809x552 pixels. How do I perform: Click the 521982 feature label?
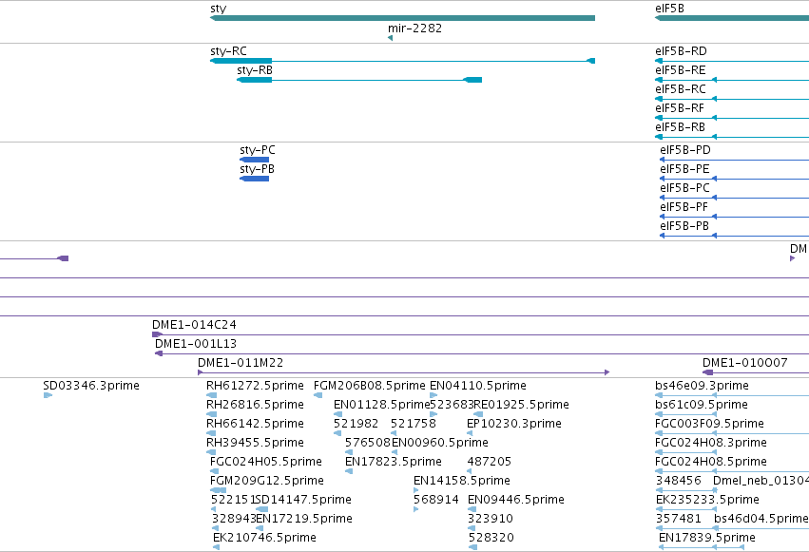pyautogui.click(x=356, y=424)
